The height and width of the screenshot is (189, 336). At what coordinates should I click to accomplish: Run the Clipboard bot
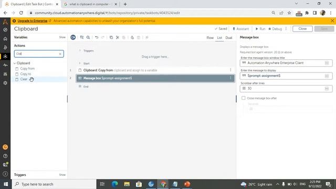click(260, 29)
